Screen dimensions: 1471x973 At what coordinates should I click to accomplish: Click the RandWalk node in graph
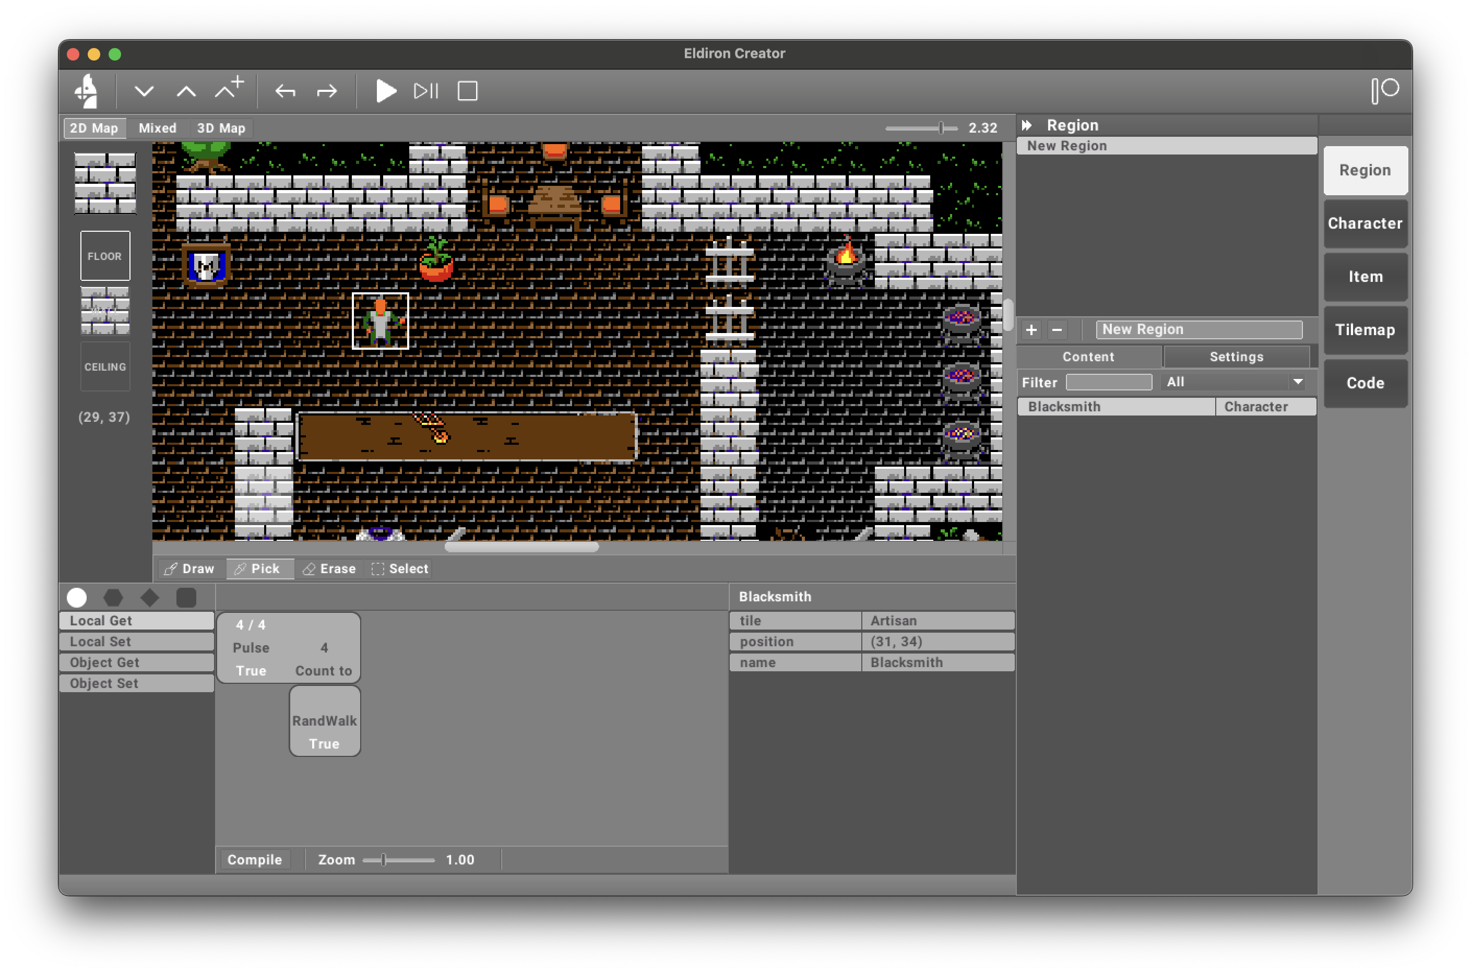pyautogui.click(x=325, y=721)
